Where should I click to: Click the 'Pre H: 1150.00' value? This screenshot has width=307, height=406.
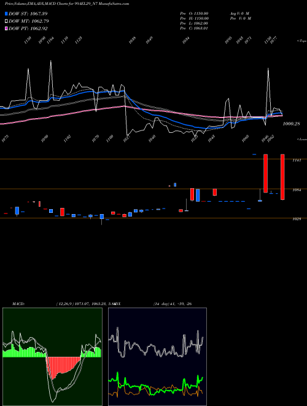(x=194, y=18)
